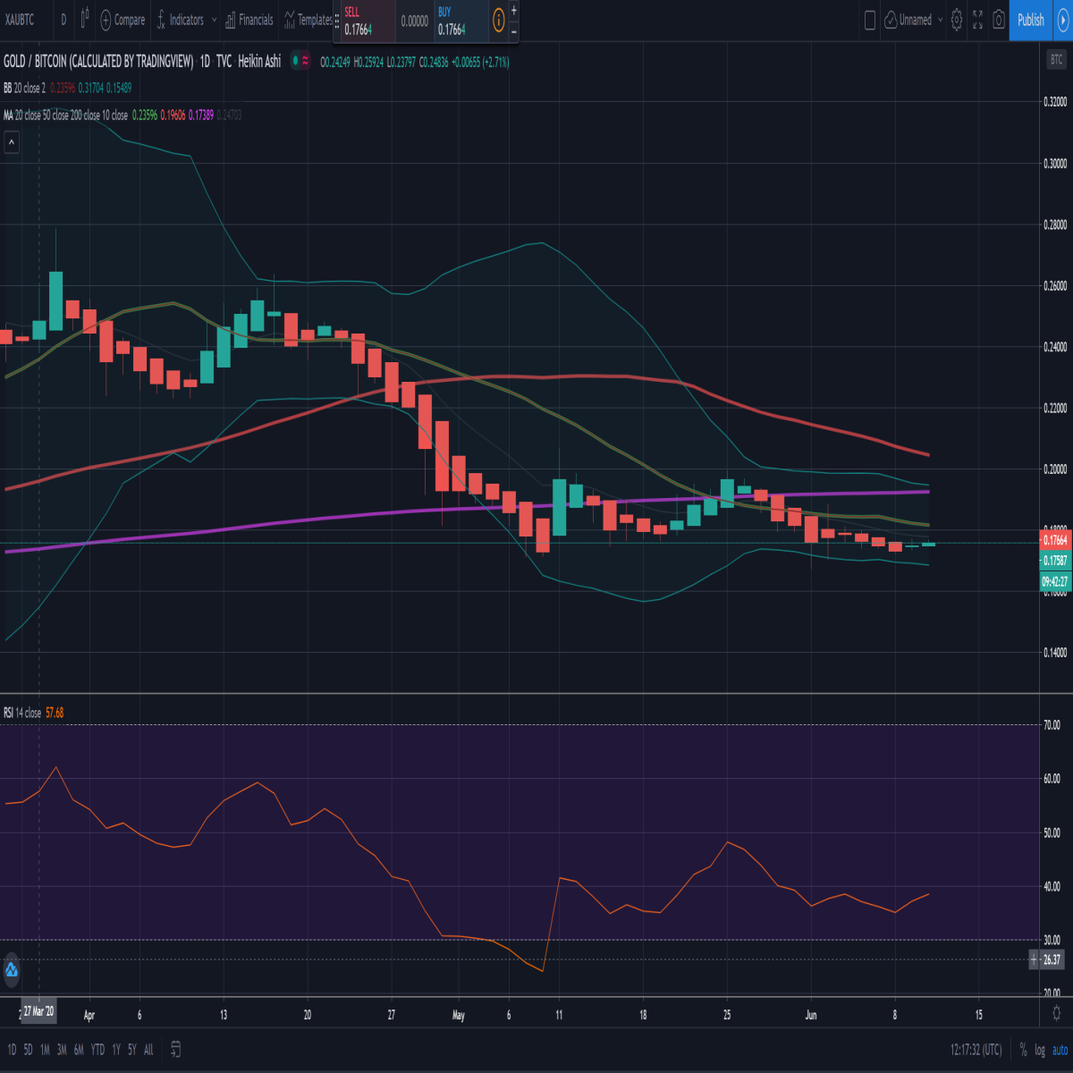Select the 1Y date range
This screenshot has height=1073, width=1073.
pyautogui.click(x=116, y=1049)
